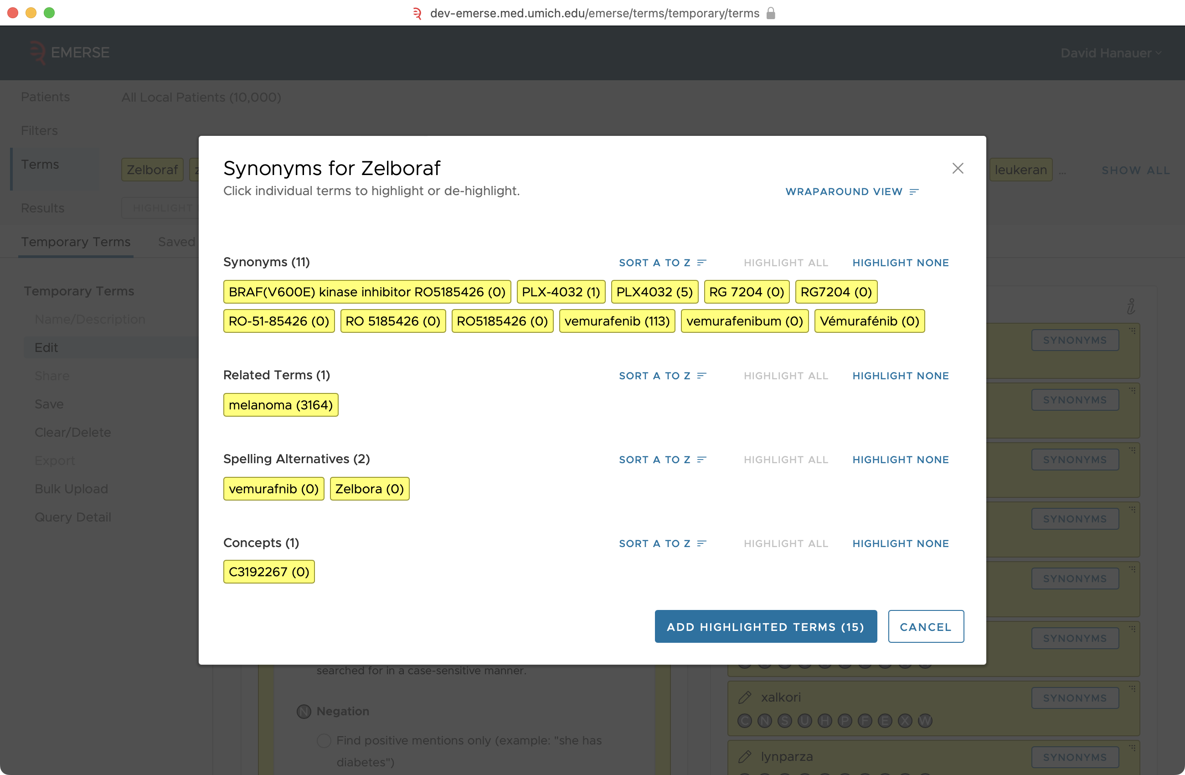
Task: Open David Hanauer user menu
Action: (1111, 53)
